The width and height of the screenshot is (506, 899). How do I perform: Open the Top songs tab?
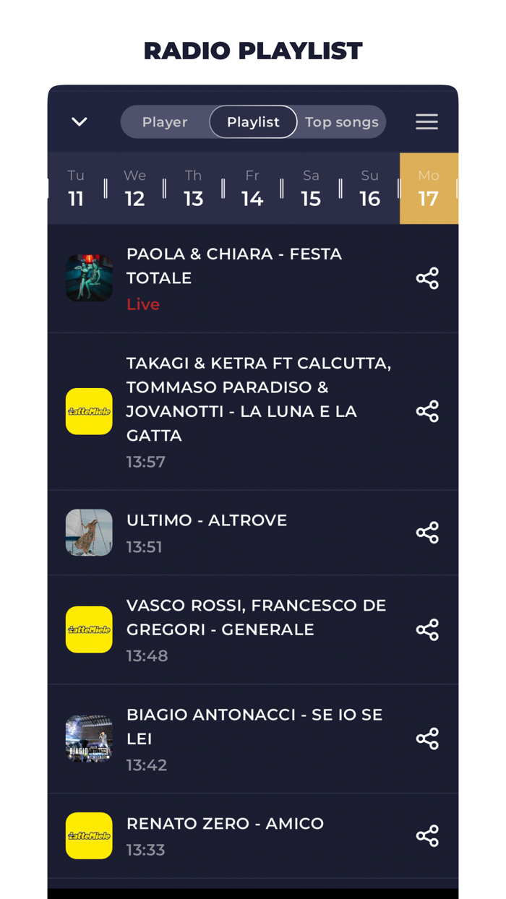tap(341, 121)
